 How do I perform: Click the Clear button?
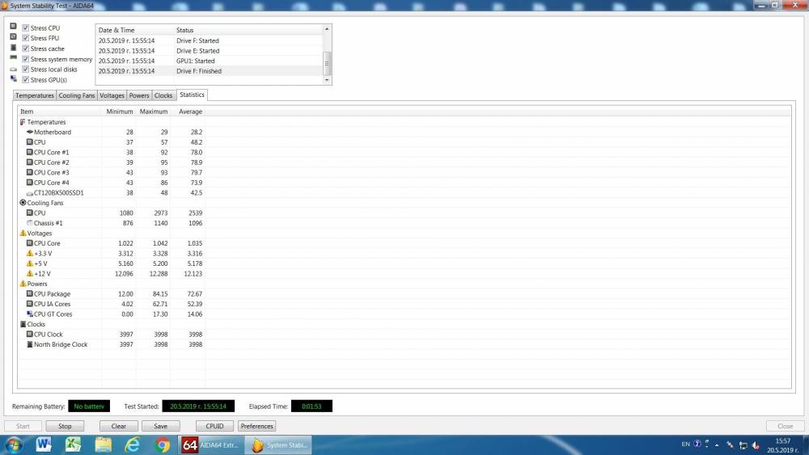coord(119,426)
